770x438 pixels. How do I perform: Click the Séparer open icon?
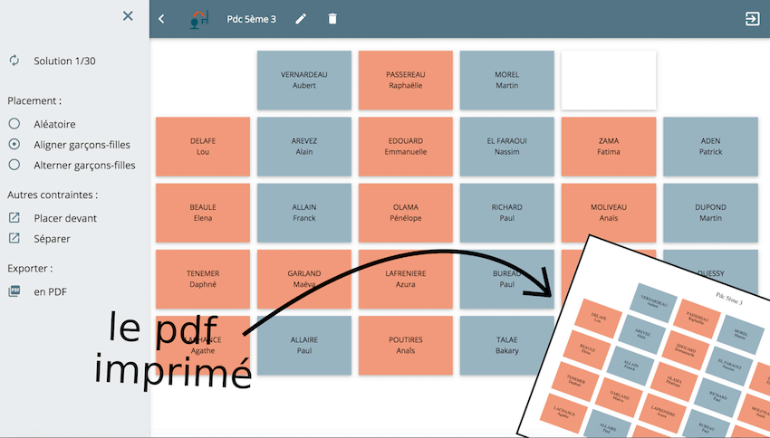[14, 238]
